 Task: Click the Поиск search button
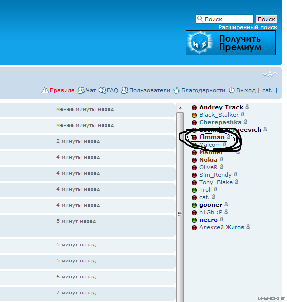click(x=266, y=19)
